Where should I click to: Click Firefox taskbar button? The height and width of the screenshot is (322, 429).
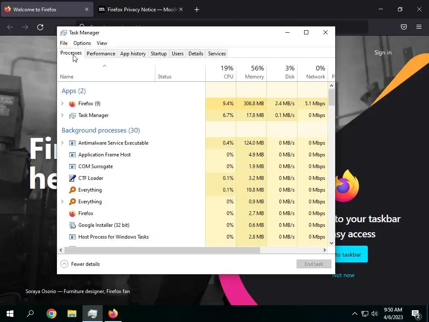(x=113, y=314)
